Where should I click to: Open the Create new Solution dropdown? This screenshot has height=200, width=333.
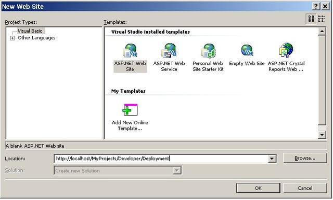(x=176, y=170)
